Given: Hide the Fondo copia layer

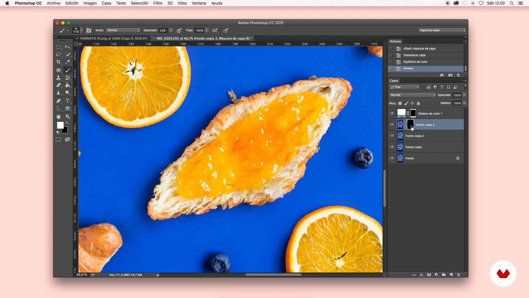Looking at the screenshot, I should click(x=392, y=147).
